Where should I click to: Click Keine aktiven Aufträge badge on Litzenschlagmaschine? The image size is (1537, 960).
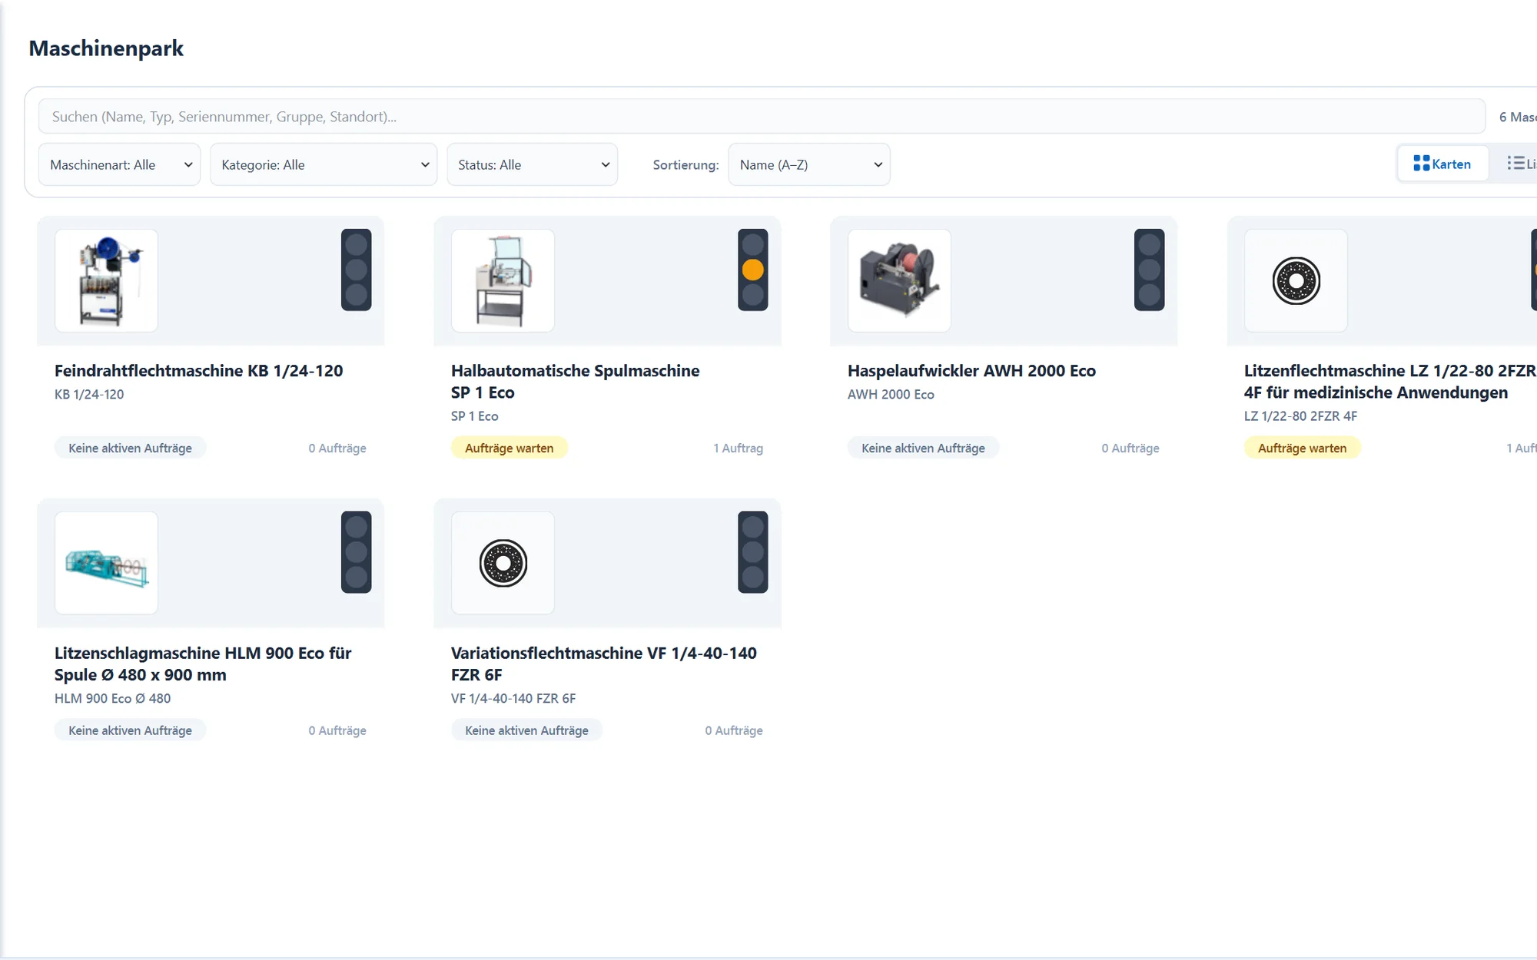point(130,730)
